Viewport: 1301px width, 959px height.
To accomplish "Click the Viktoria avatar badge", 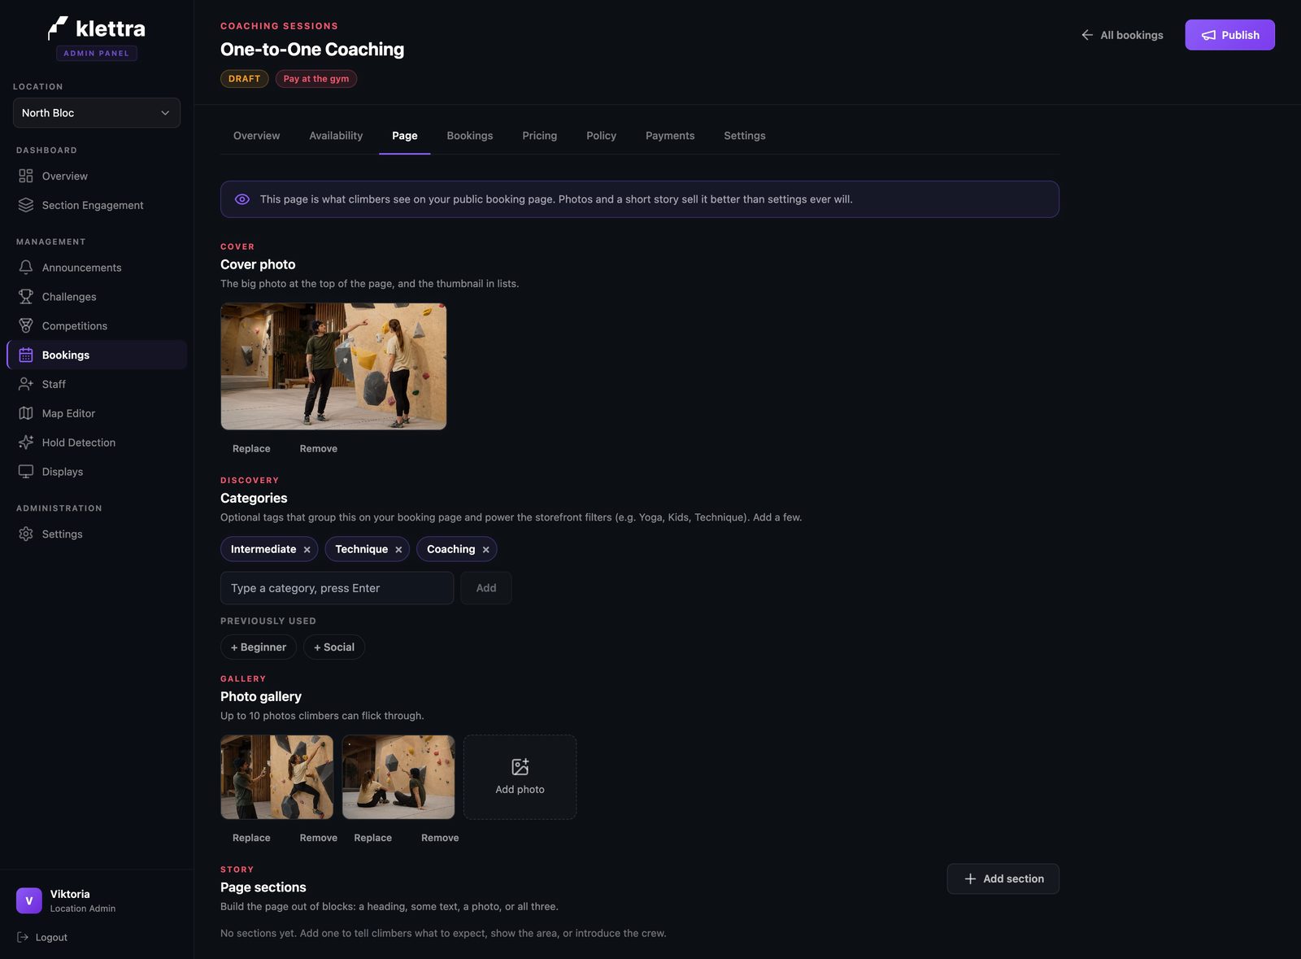I will point(29,900).
